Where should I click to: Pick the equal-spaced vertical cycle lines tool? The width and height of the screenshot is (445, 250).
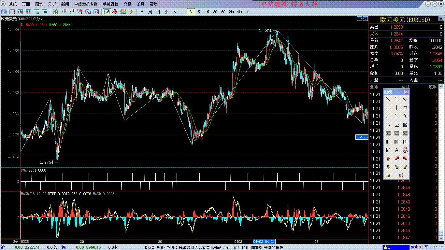(x=388, y=142)
